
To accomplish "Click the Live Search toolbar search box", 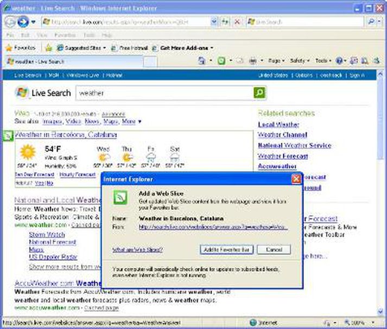I will (x=305, y=22).
